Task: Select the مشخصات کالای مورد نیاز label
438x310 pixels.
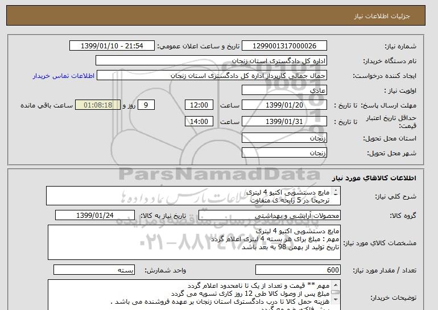Action: [x=379, y=243]
